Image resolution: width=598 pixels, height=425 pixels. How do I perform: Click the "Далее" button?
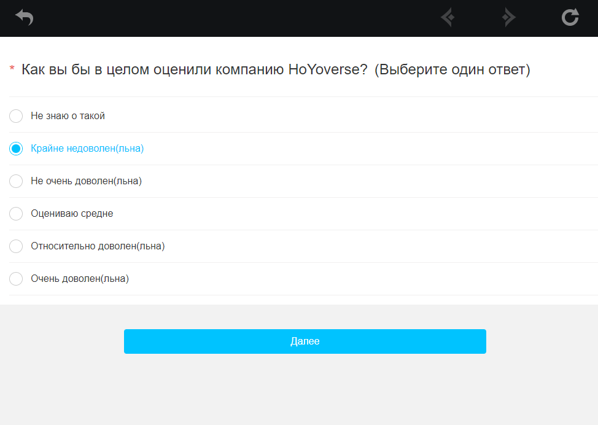[x=305, y=341]
